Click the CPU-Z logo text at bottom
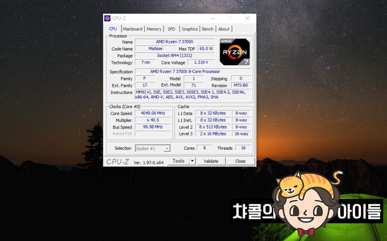Image resolution: width=387 pixels, height=241 pixels. point(117,162)
